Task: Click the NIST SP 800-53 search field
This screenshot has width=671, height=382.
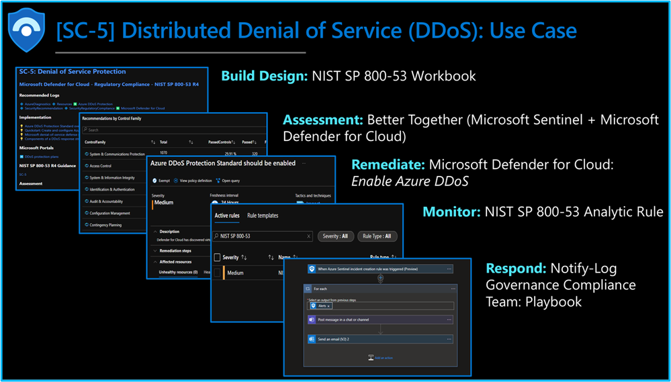Action: pyautogui.click(x=263, y=236)
